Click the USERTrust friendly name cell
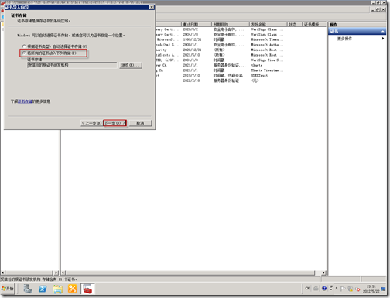This screenshot has height=298, width=390. [259, 75]
